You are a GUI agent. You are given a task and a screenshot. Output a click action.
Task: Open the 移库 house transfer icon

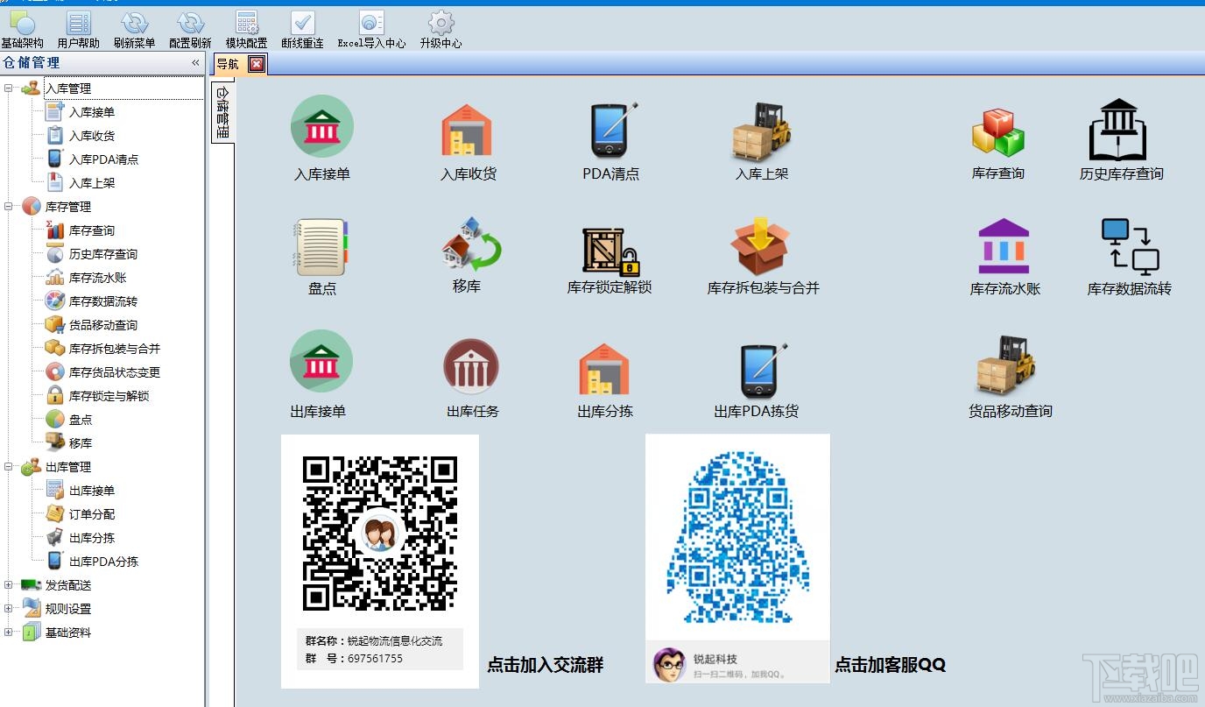(x=471, y=243)
